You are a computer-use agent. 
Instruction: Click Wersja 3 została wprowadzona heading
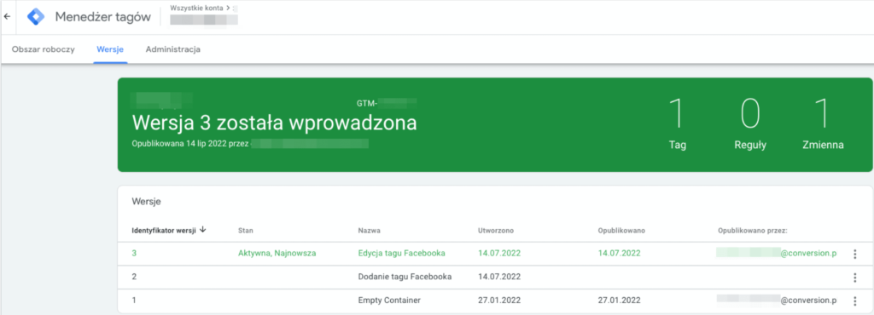[274, 123]
